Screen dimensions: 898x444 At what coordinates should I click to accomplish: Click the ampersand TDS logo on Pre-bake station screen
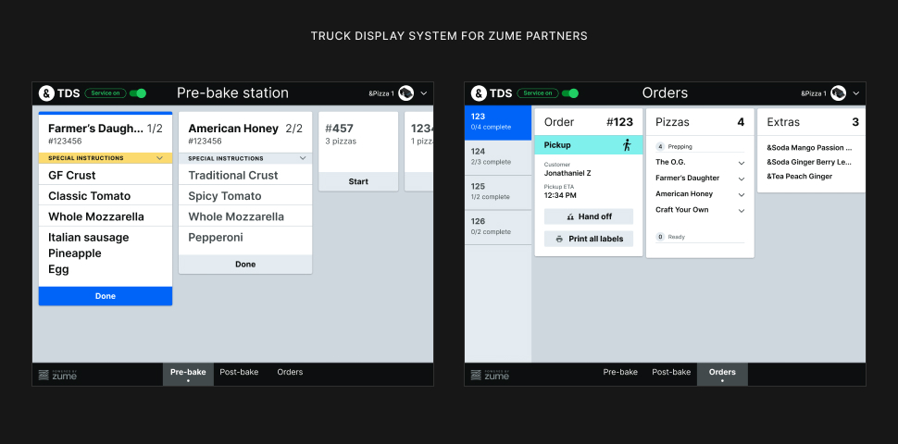(57, 93)
